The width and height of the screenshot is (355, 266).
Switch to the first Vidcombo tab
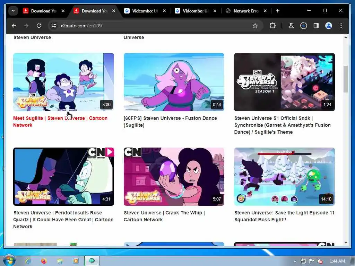coord(145,11)
